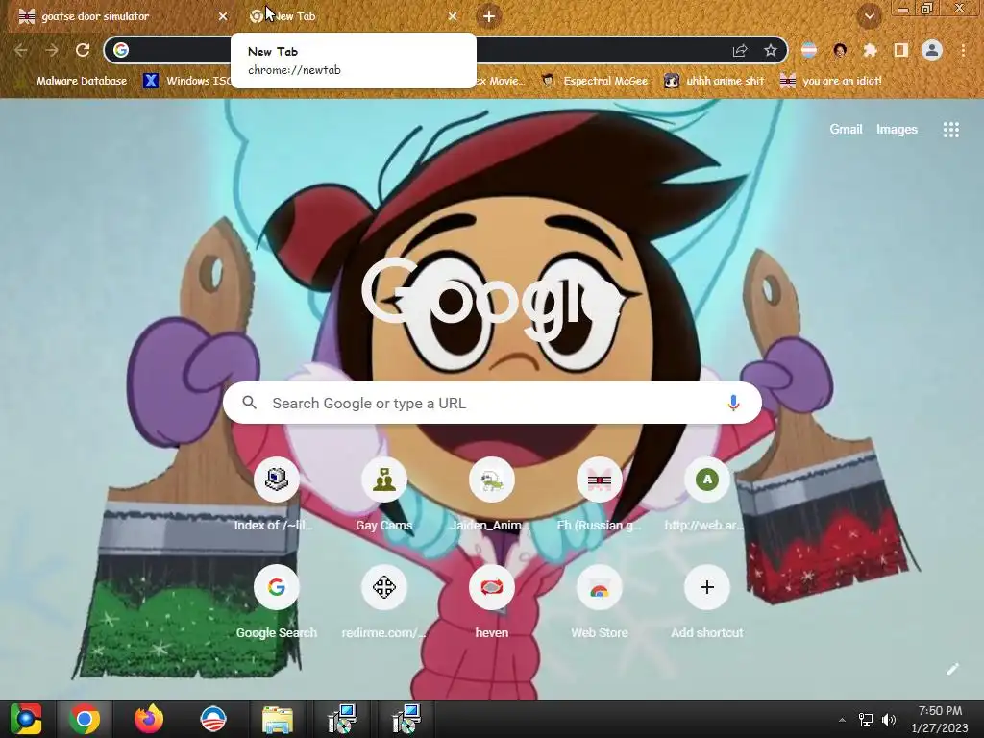Toggle the side panel button
The image size is (984, 738).
901,50
